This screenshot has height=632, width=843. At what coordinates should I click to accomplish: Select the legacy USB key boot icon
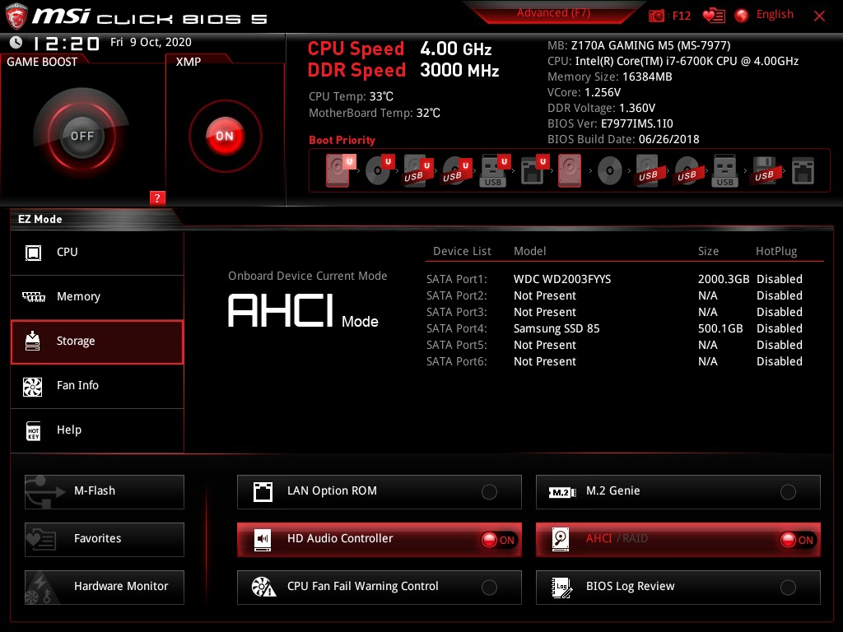click(x=724, y=170)
